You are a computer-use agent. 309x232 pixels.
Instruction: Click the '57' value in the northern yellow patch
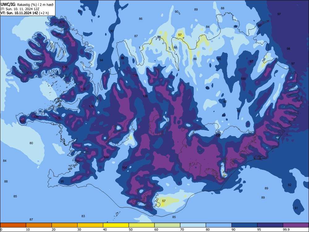click(x=180, y=35)
